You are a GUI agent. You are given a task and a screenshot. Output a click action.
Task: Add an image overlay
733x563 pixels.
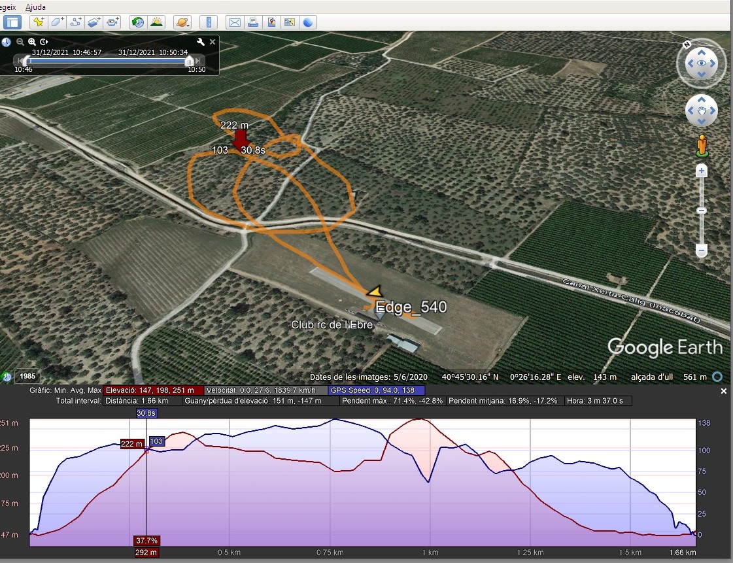(x=94, y=22)
